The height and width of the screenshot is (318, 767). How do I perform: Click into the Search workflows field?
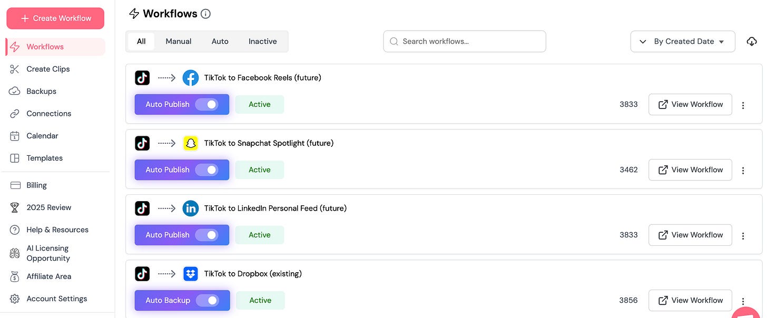click(x=465, y=41)
